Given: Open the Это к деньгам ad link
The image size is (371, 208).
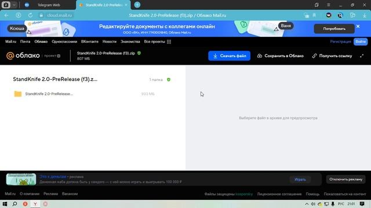Looking at the screenshot, I should (53, 176).
